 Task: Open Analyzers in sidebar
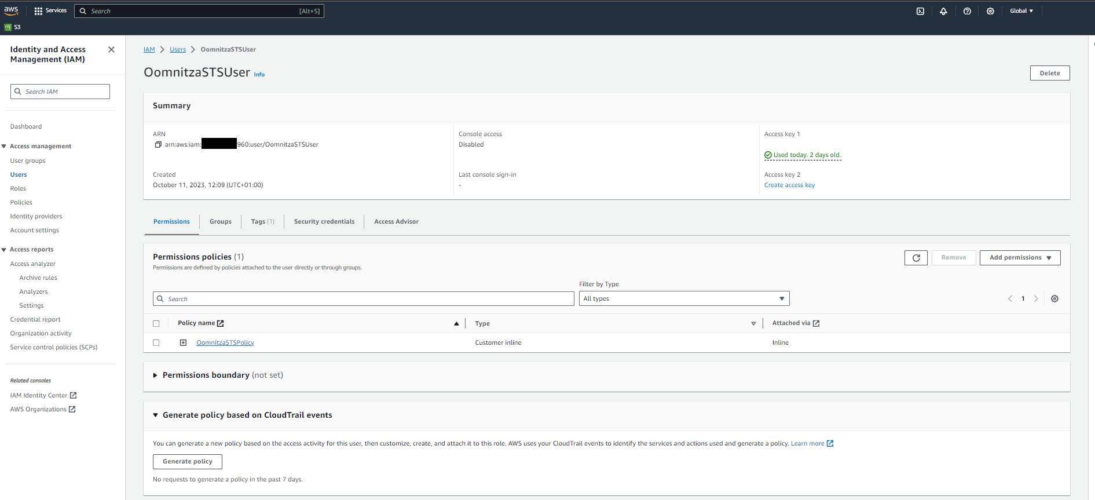click(x=34, y=292)
